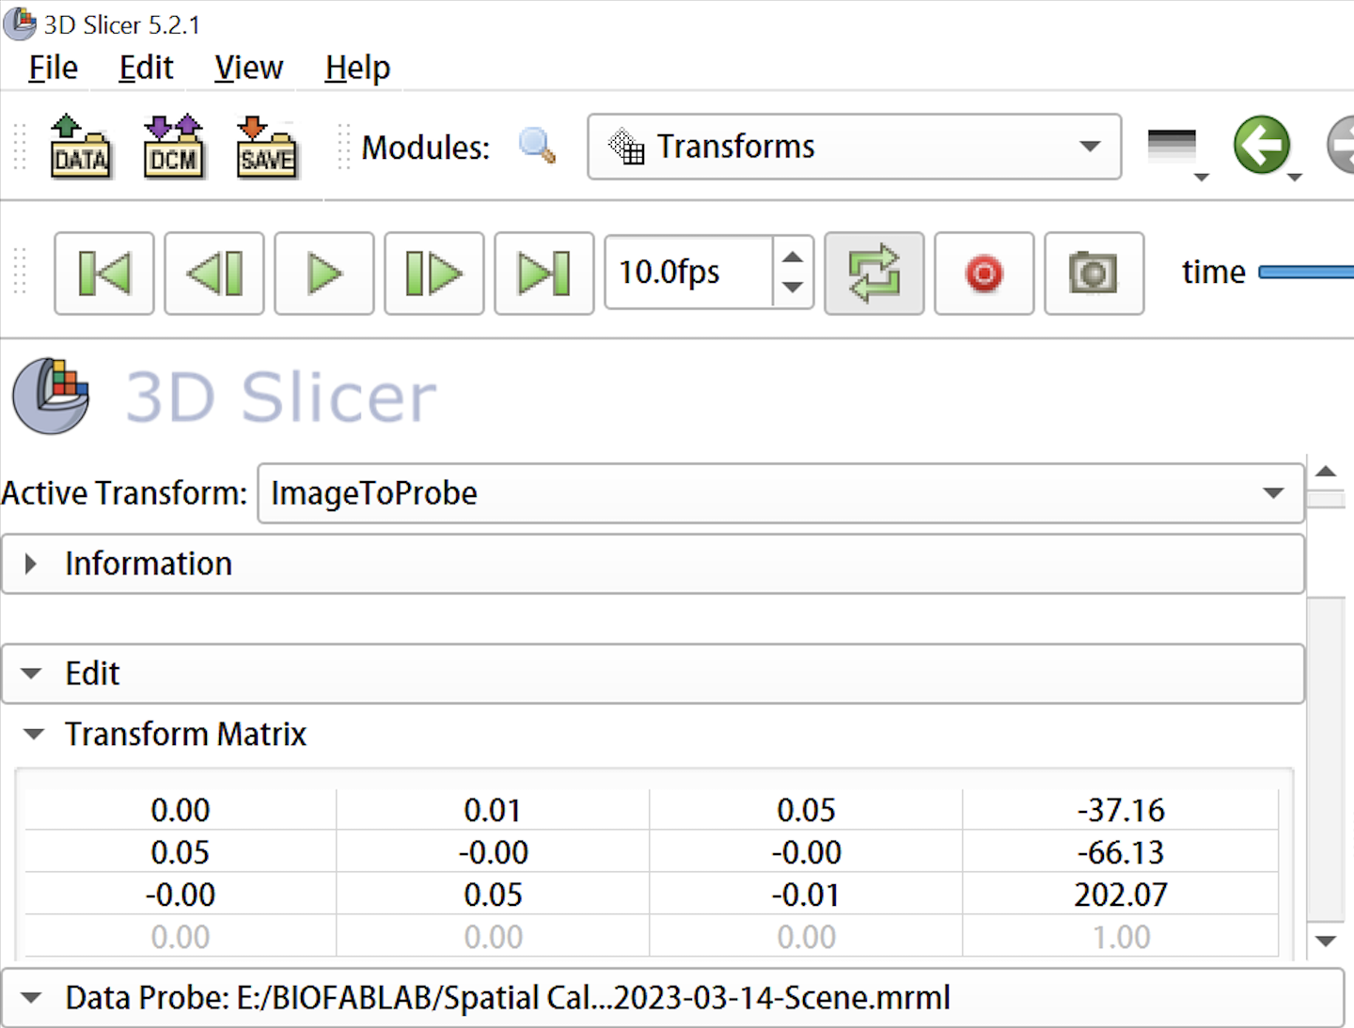Image resolution: width=1354 pixels, height=1028 pixels.
Task: Click the snapshot camera icon
Action: tap(1094, 273)
